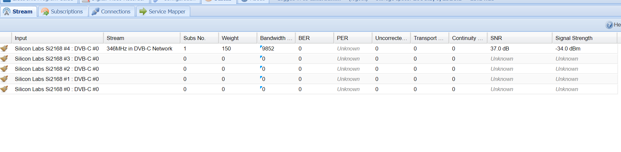Select Silicon Labs Si2168 #0 row
Image resolution: width=621 pixels, height=152 pixels.
pos(309,89)
